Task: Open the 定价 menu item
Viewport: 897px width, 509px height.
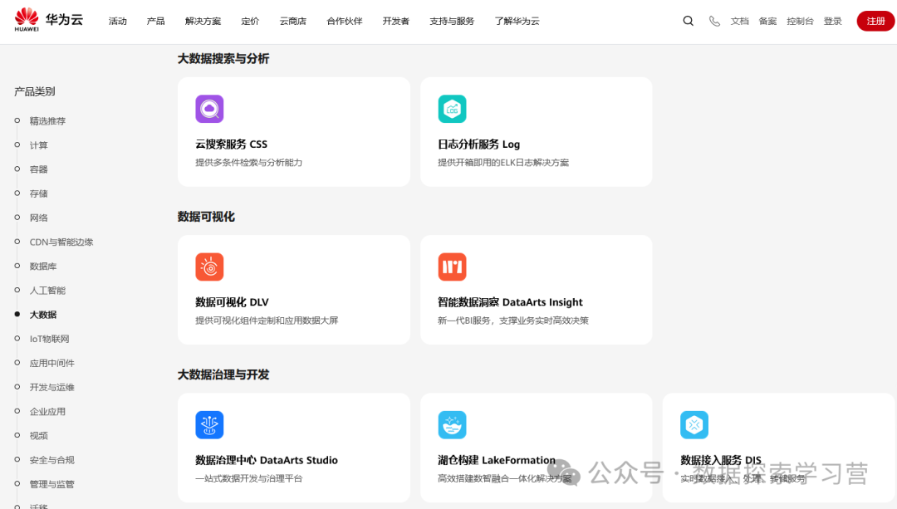Action: (x=250, y=22)
